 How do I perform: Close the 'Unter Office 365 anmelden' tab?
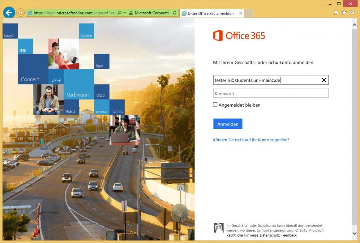[x=240, y=13]
